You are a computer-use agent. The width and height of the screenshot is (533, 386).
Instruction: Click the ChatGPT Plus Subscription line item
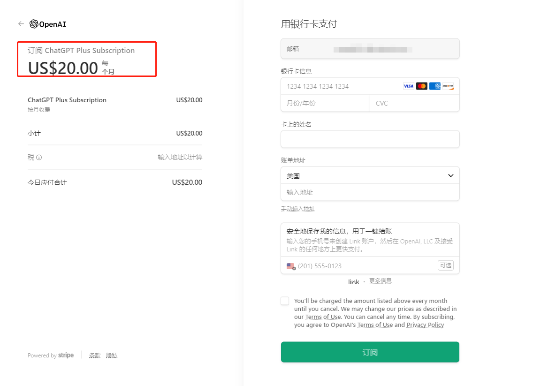(x=67, y=100)
